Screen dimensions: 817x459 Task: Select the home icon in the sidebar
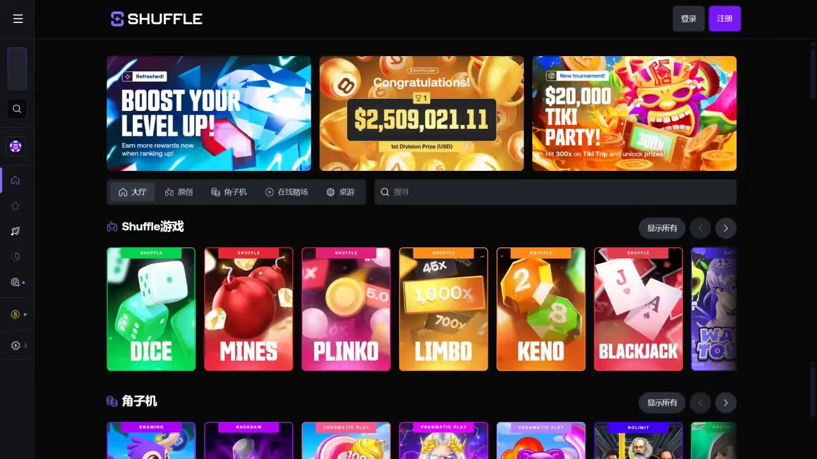[x=16, y=180]
